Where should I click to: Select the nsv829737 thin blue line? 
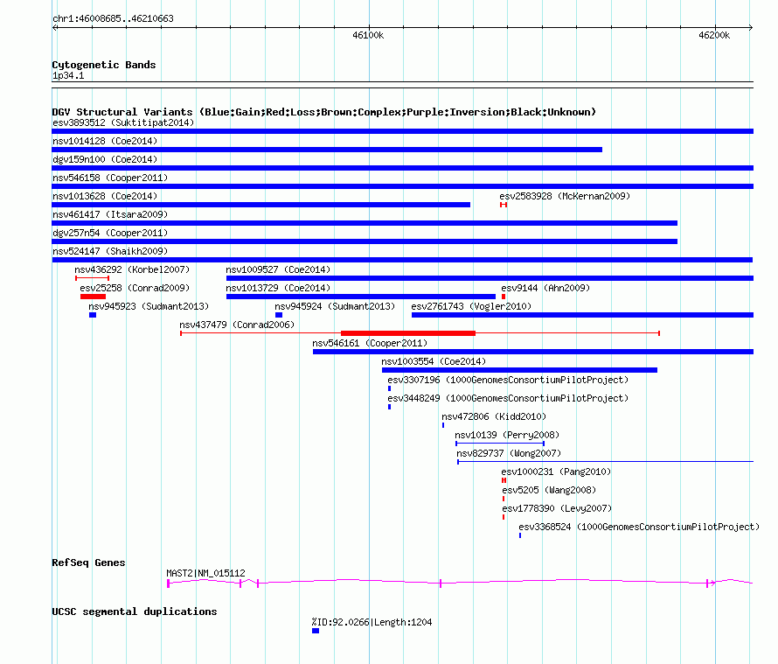pyautogui.click(x=605, y=462)
